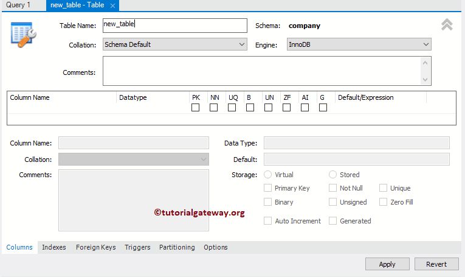
Task: Switch to the Query 1 tab
Action: click(18, 5)
